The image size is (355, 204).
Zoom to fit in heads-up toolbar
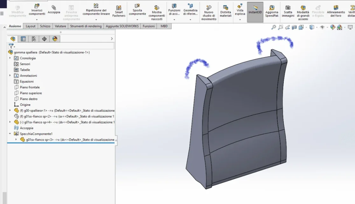click(274, 27)
